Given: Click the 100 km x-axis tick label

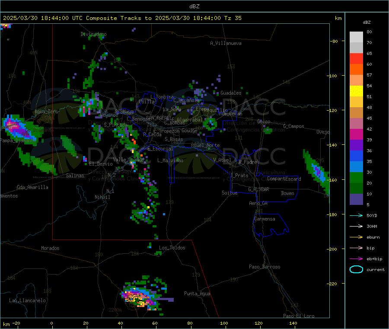Looking at the screenshot, I should click(224, 323).
